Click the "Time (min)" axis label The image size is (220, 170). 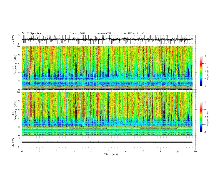point(111,154)
